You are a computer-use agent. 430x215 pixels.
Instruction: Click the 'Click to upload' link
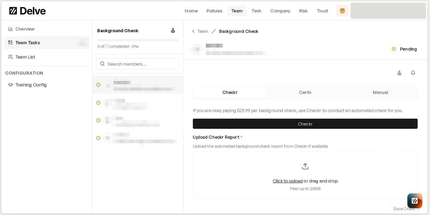coord(288,181)
